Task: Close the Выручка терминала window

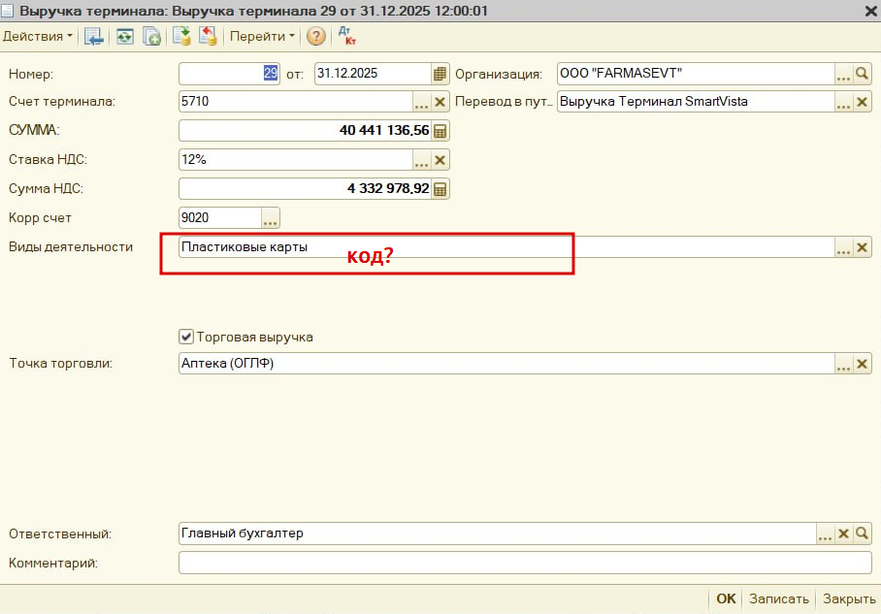Action: [870, 12]
